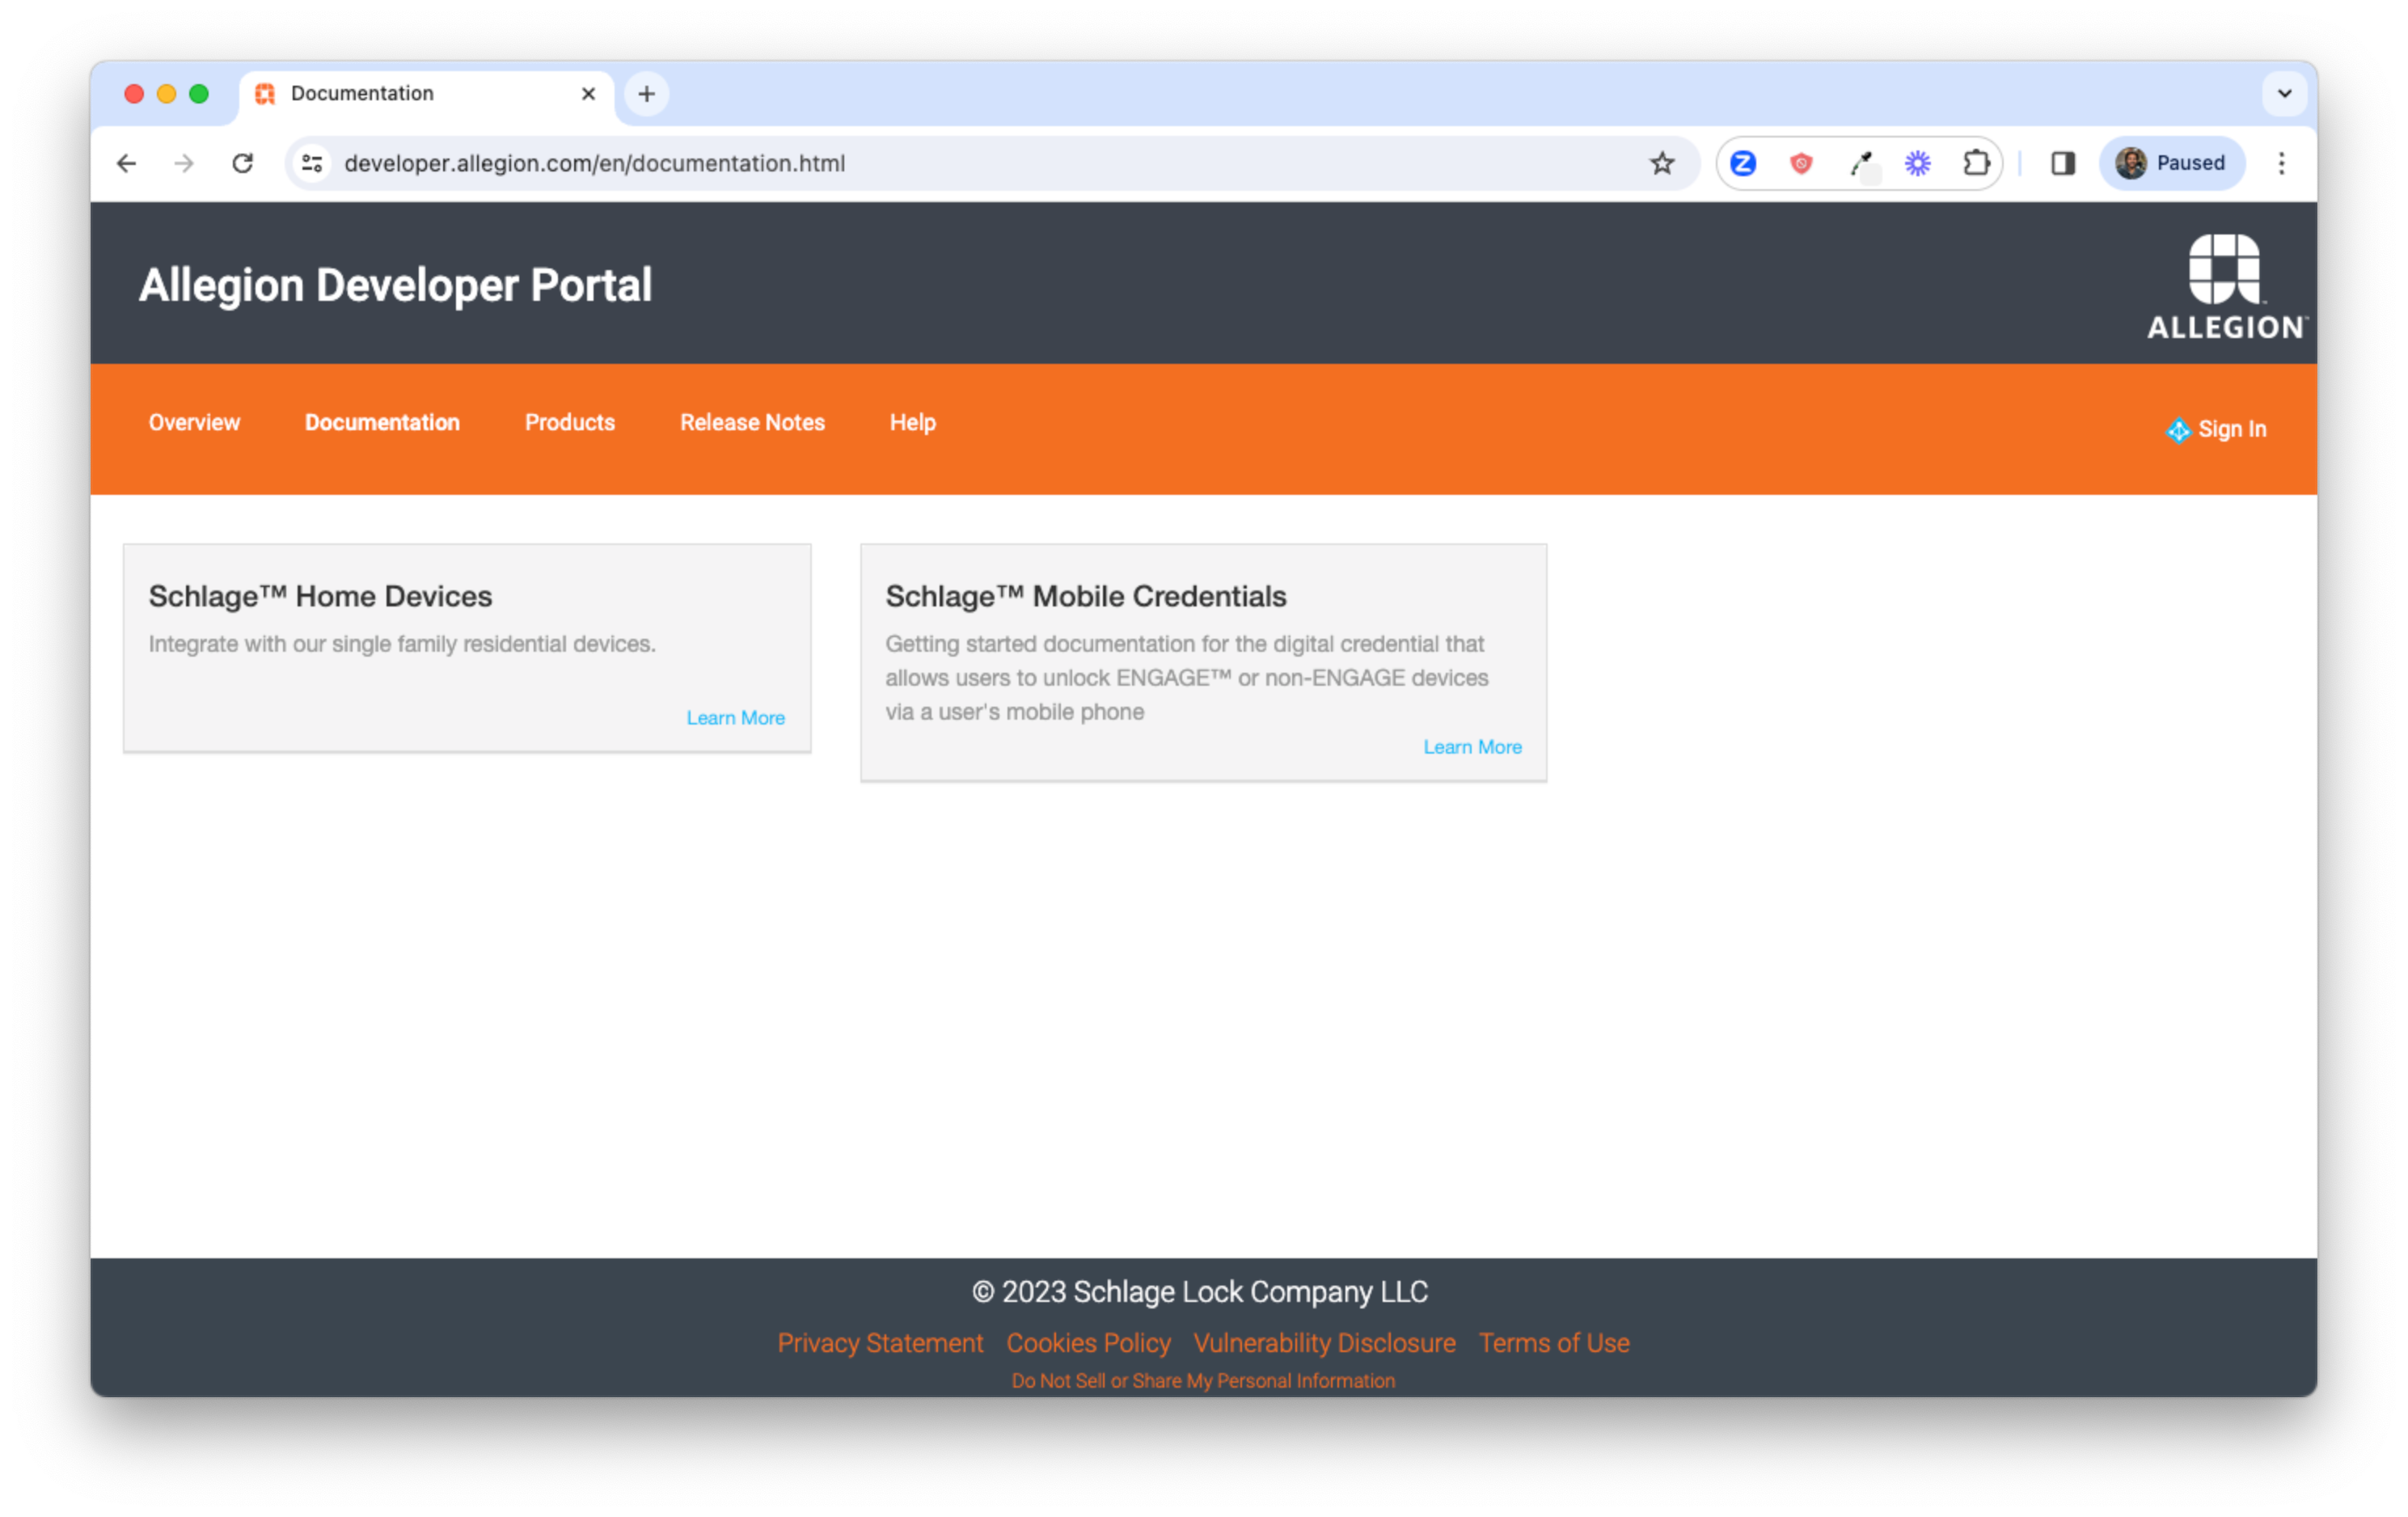Click the 2023 Schlage Lock Company copyright text

[1200, 1291]
